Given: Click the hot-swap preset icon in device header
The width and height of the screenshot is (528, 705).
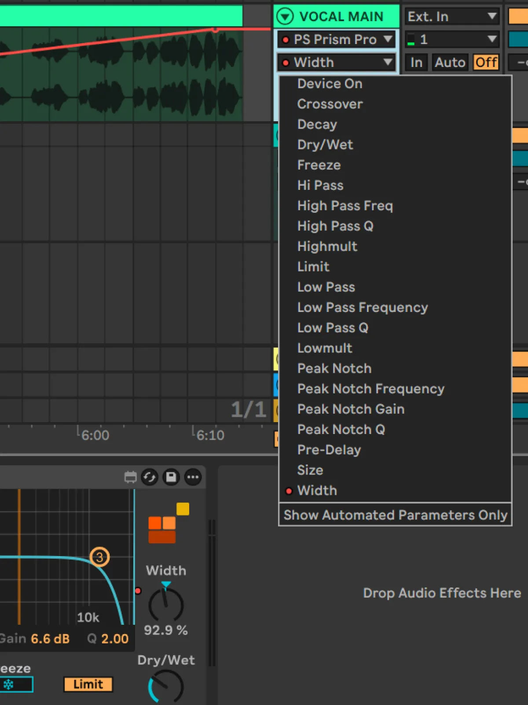Looking at the screenshot, I should point(150,477).
